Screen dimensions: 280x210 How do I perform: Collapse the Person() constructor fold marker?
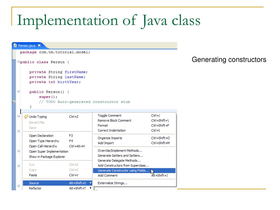19,91
